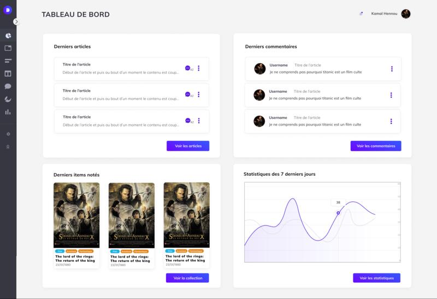The width and height of the screenshot is (437, 299).
Task: Click the middle article's excerpt text
Action: tap(121, 99)
